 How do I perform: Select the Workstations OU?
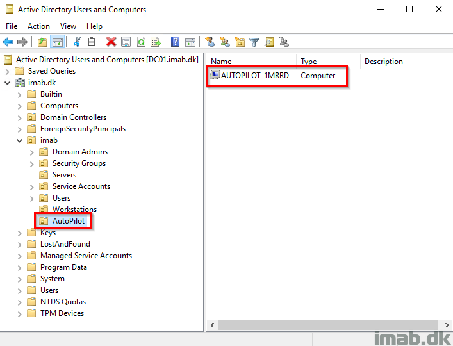(74, 210)
